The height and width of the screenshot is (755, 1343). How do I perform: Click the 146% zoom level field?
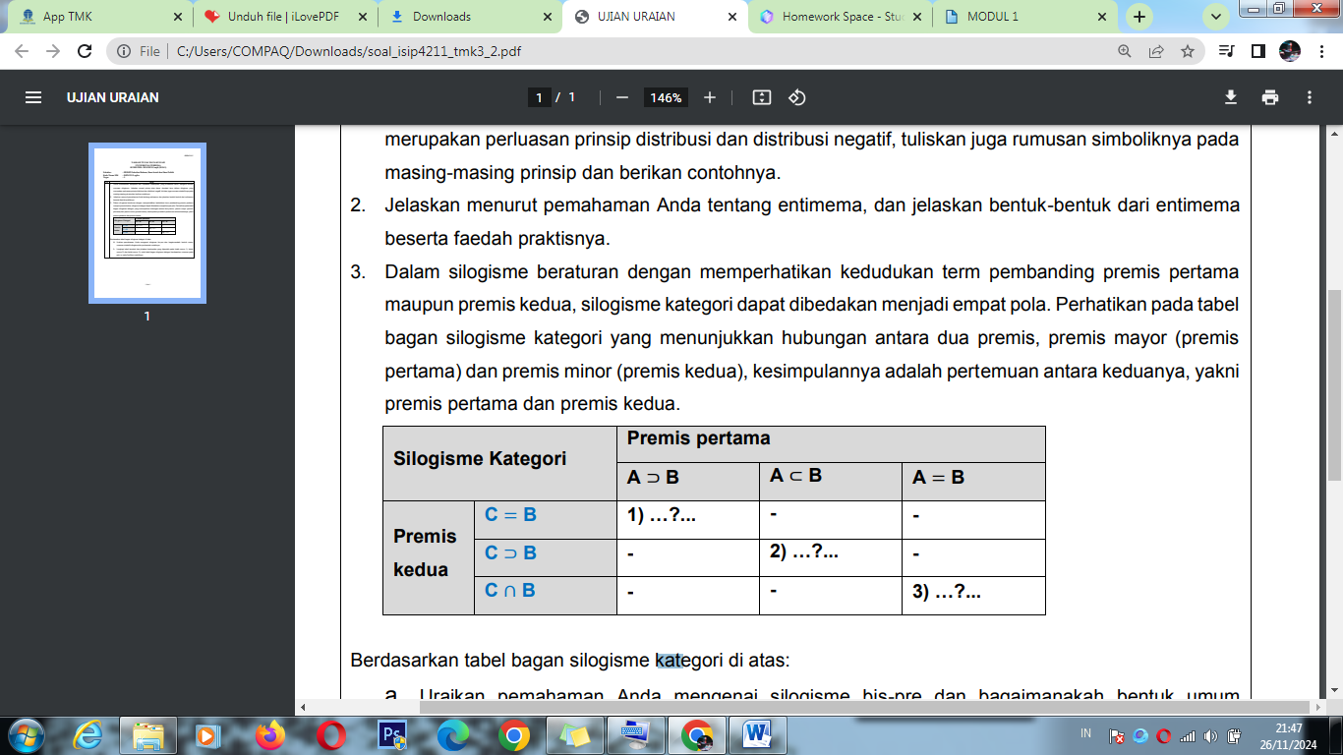666,97
